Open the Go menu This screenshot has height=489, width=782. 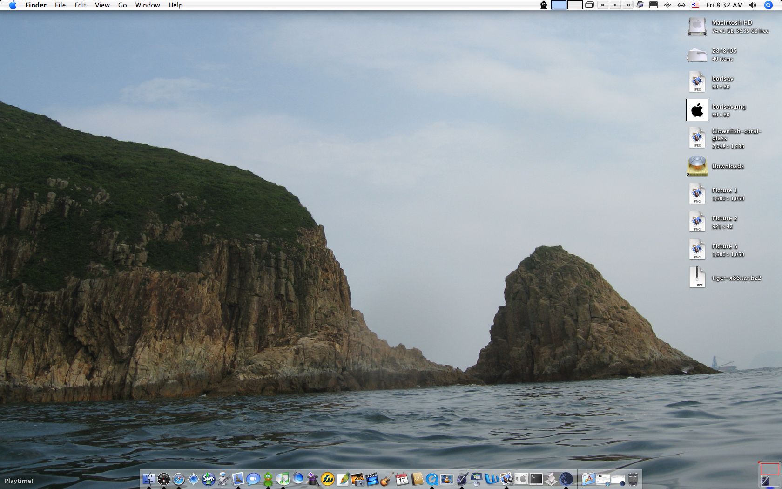coord(122,5)
